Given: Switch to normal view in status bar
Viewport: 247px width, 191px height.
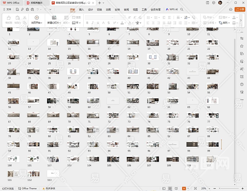Looking at the screenshot, I should pyautogui.click(x=164, y=188).
